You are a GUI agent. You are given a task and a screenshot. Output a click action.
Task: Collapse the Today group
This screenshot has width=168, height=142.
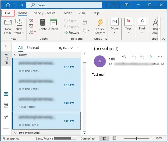tap(15, 55)
